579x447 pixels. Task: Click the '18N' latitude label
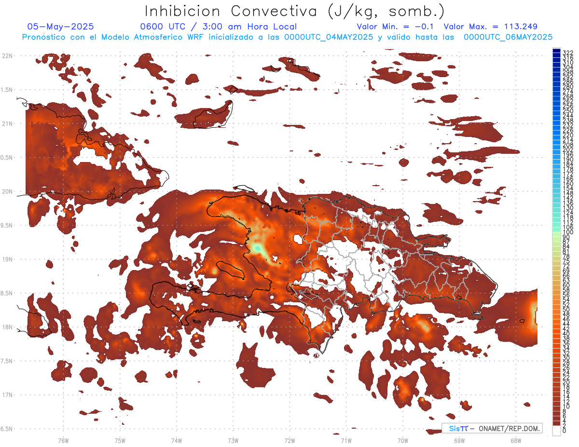coord(7,327)
